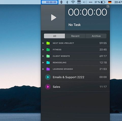The width and height of the screenshot is (122, 121).
Task: Expand the Client Website disclosure triangle
Action: click(x=43, y=56)
